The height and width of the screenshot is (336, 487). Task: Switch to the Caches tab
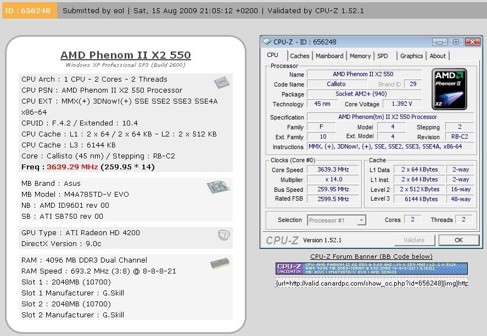click(300, 55)
